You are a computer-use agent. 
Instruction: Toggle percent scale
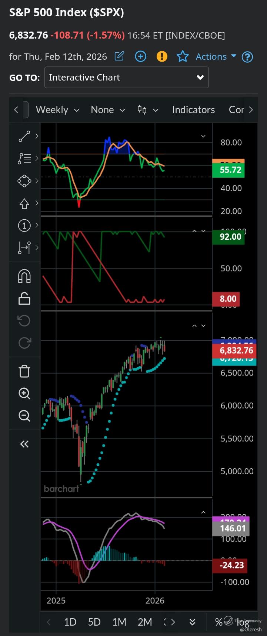218,622
